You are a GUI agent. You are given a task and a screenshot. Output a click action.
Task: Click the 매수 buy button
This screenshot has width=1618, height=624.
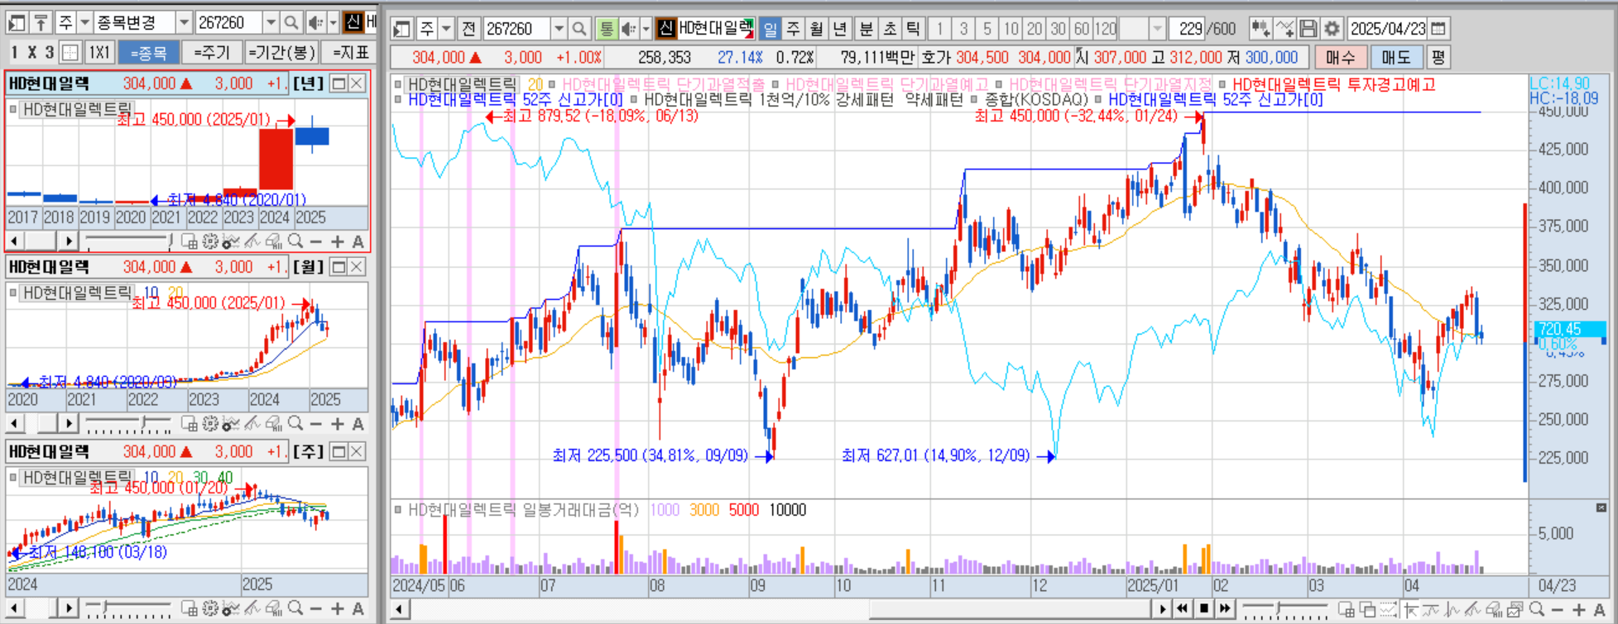point(1340,57)
